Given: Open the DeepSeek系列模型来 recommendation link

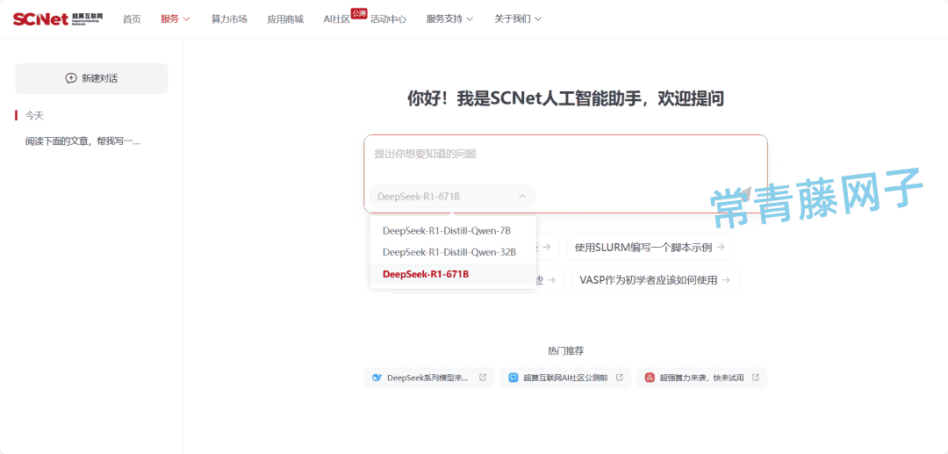Looking at the screenshot, I should click(429, 378).
